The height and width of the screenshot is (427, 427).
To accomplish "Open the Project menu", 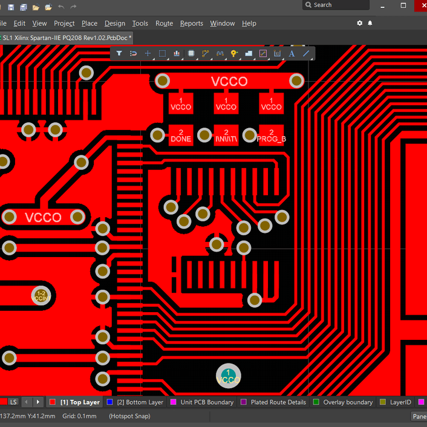I will coord(64,24).
